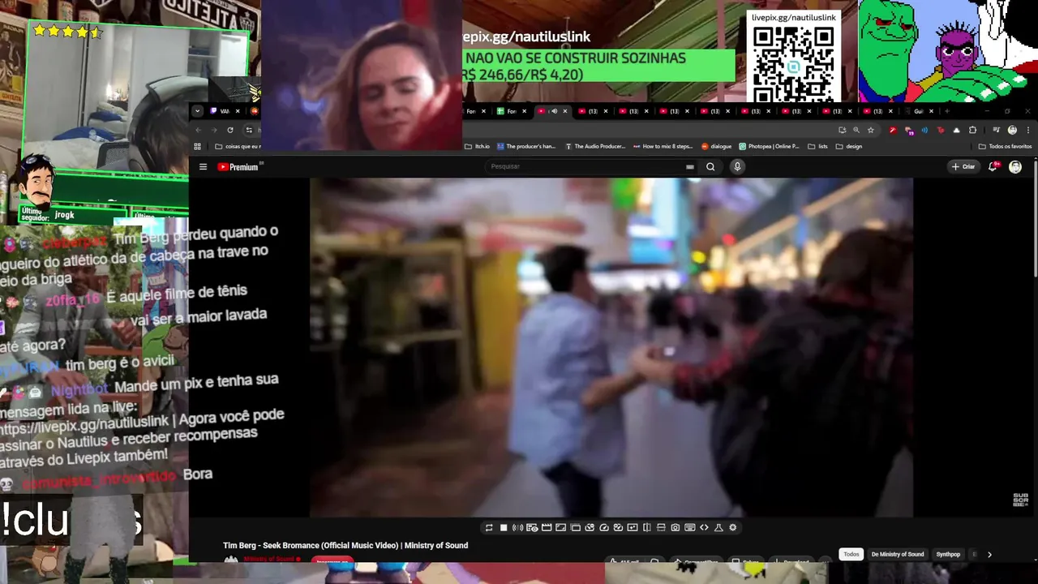Expand the coisas que eu bookmark folder

tap(238, 147)
